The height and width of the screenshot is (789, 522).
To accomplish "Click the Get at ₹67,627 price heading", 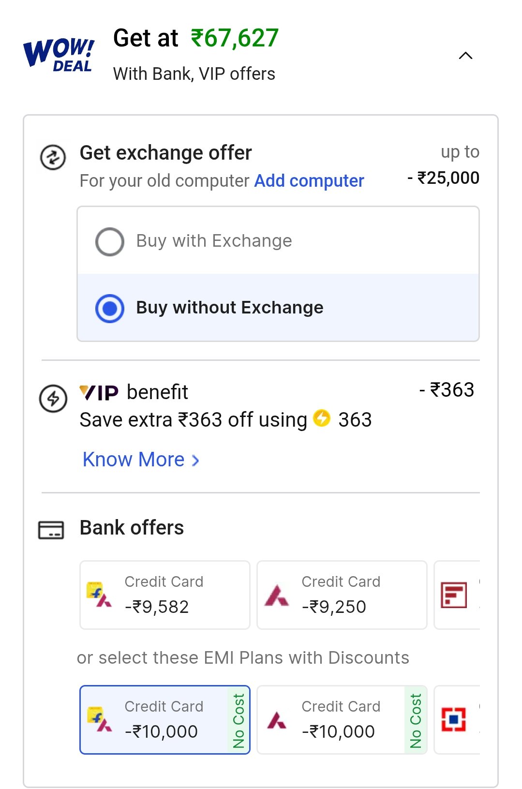I will (196, 38).
